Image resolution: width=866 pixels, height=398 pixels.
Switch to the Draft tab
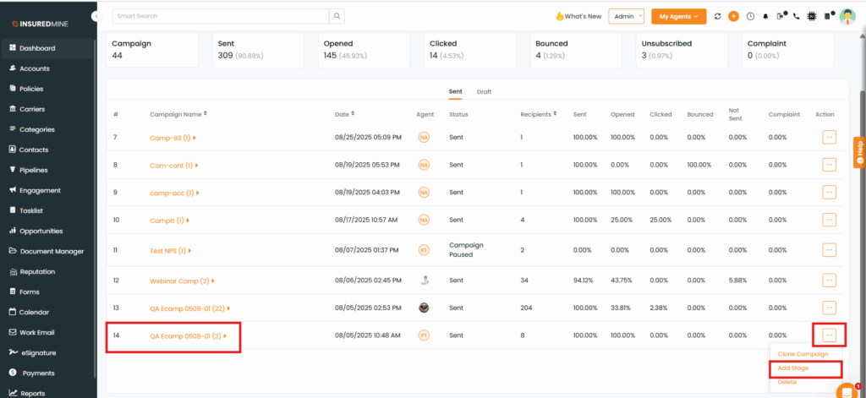coord(484,91)
